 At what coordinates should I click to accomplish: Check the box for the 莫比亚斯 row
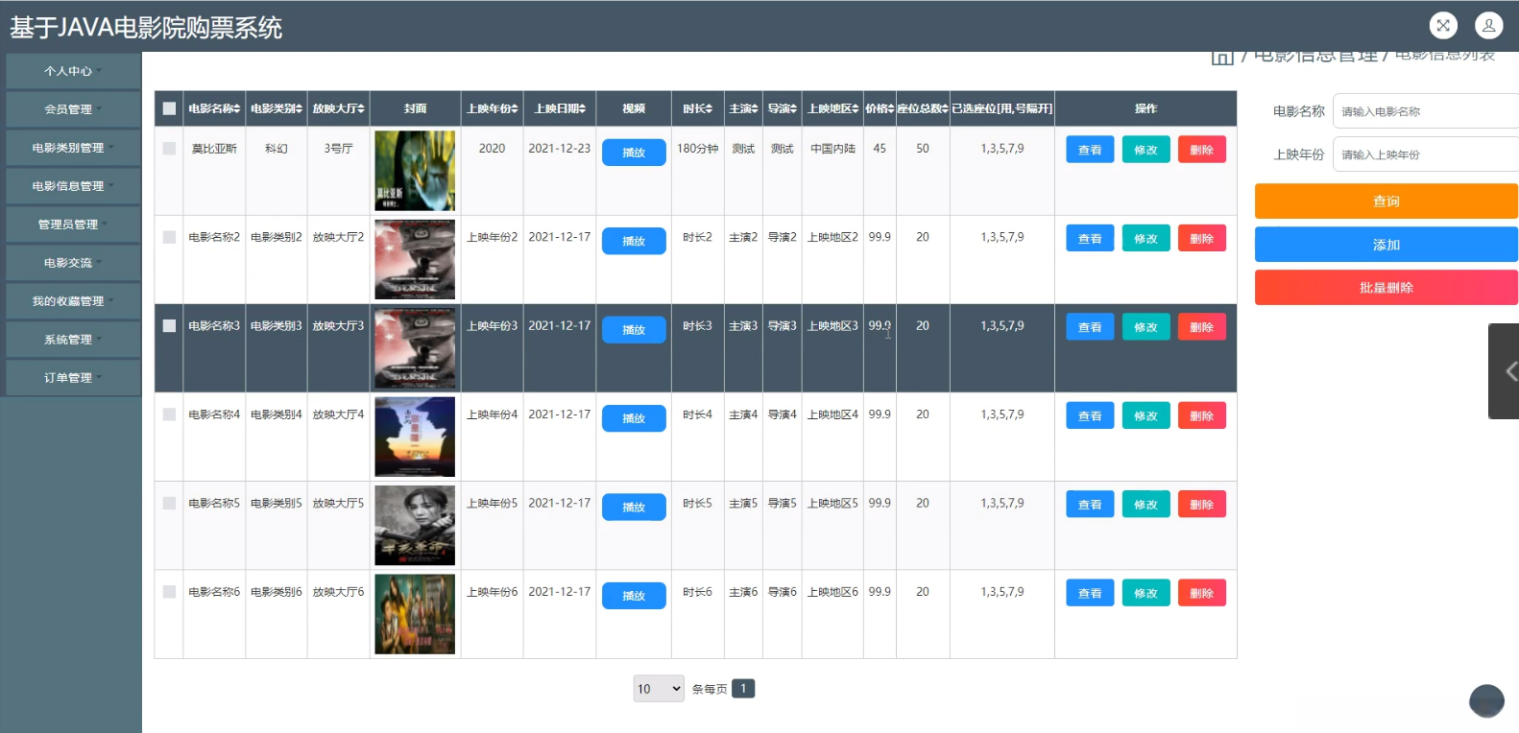[169, 149]
